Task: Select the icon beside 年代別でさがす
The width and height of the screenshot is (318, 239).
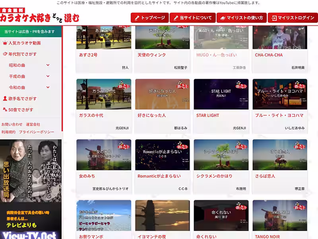Action: click(x=5, y=53)
